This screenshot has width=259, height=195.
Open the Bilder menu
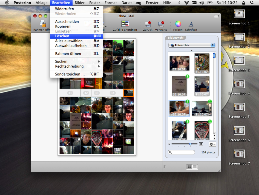point(80,3)
